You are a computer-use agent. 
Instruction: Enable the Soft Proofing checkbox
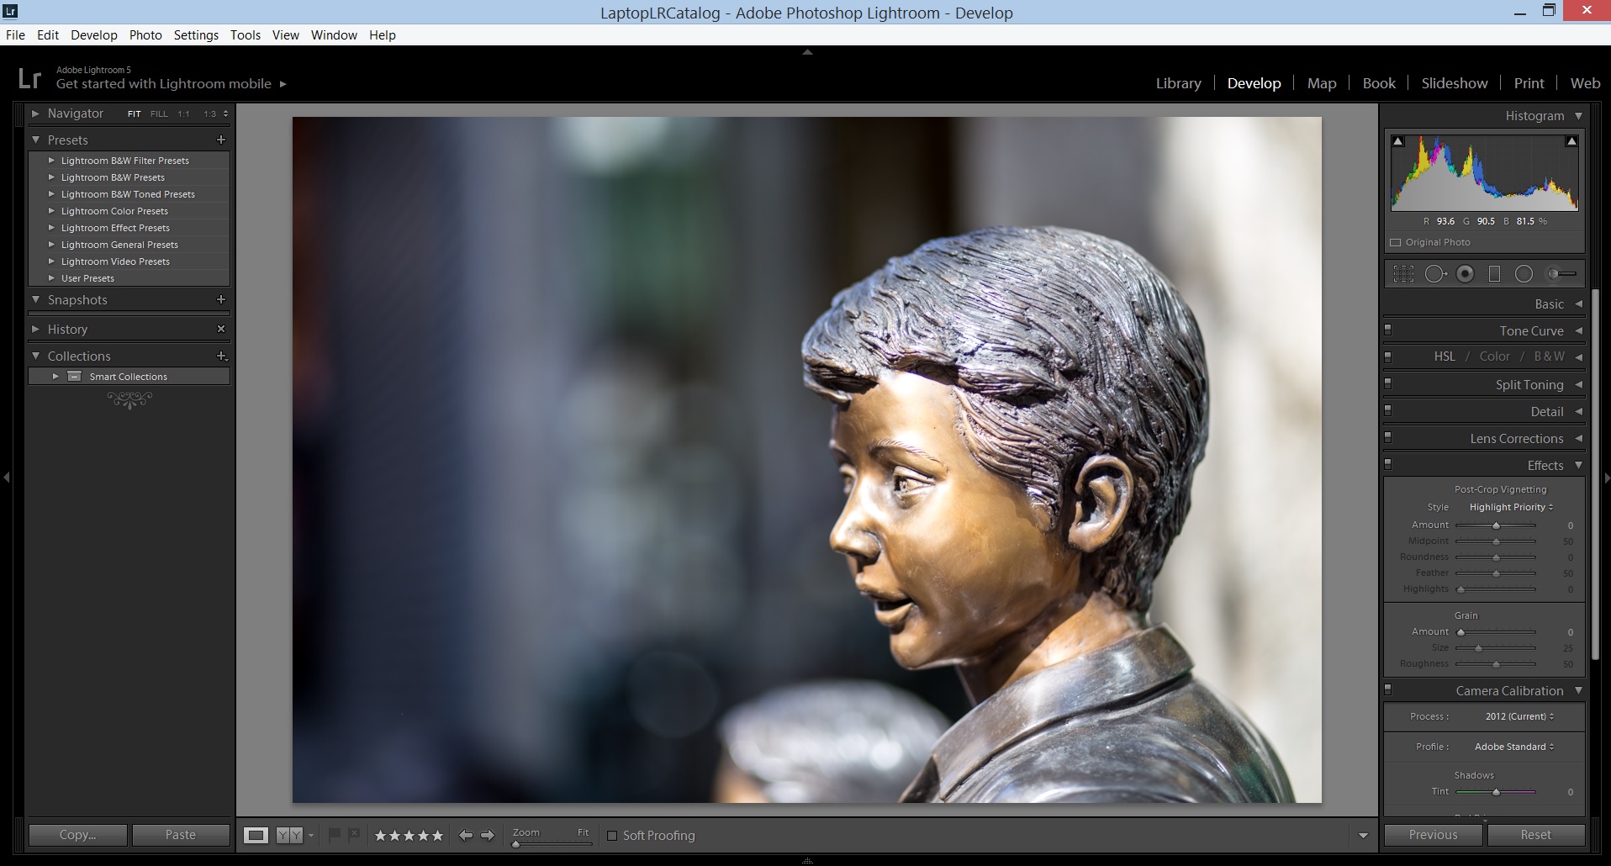[x=612, y=836]
